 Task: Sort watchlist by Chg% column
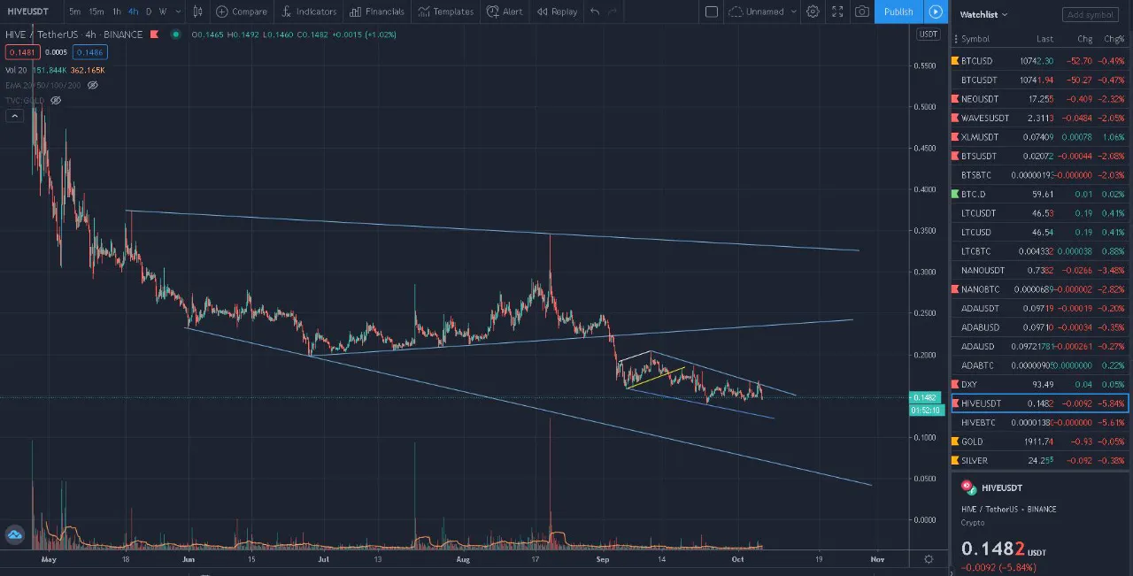point(1114,39)
